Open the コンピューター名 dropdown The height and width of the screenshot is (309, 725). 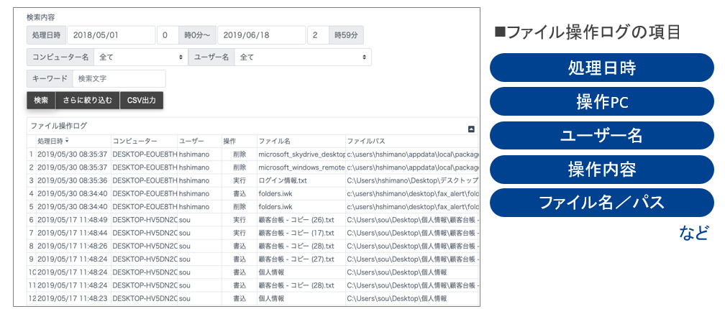point(141,57)
